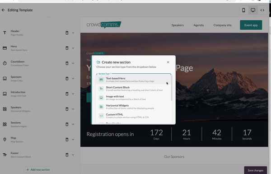
Task: Expand the Map section chevron
Action: coord(73,139)
